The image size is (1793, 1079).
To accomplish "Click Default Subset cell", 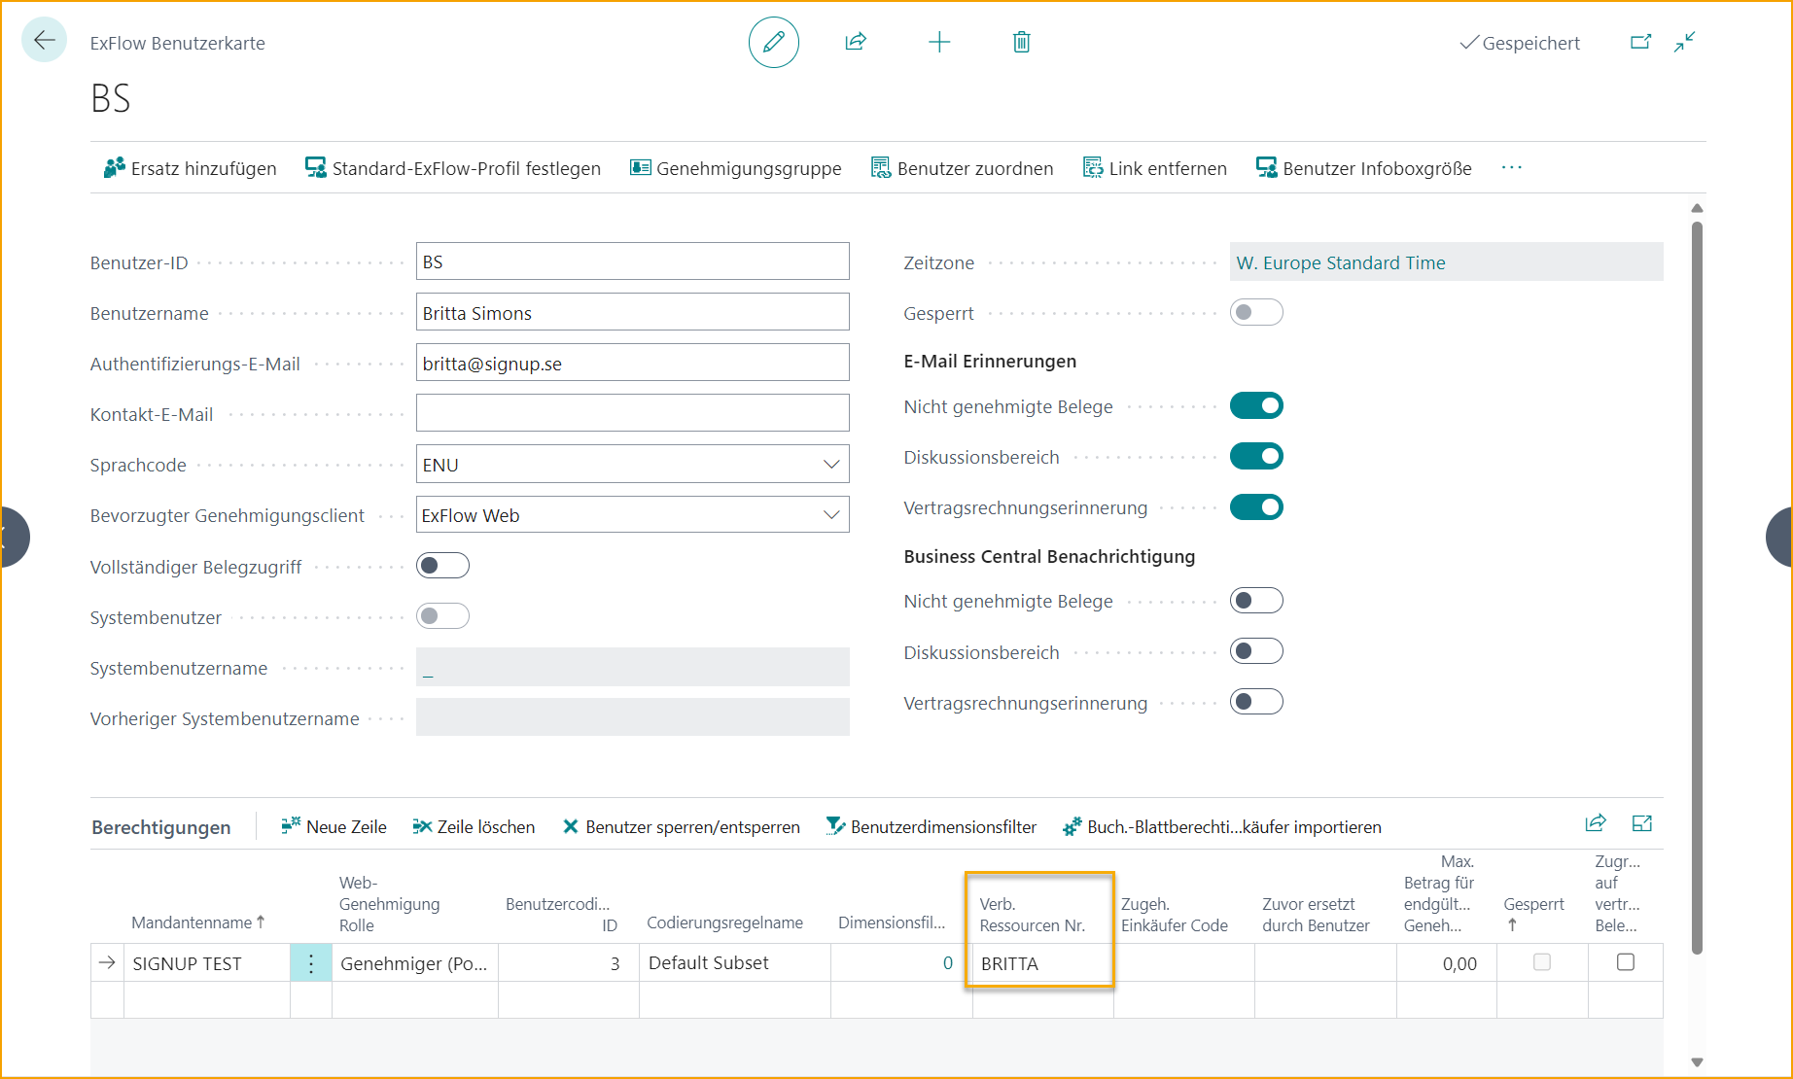I will coord(735,963).
